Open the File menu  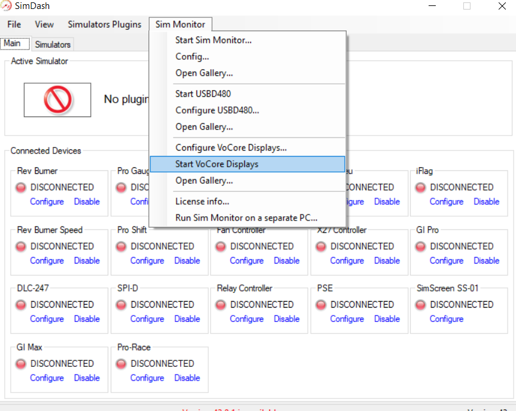(x=14, y=24)
